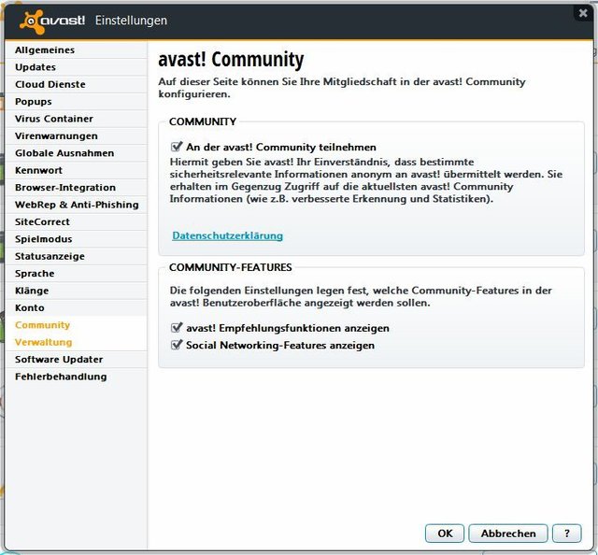Select the Popups category
The width and height of the screenshot is (598, 555).
[76, 102]
